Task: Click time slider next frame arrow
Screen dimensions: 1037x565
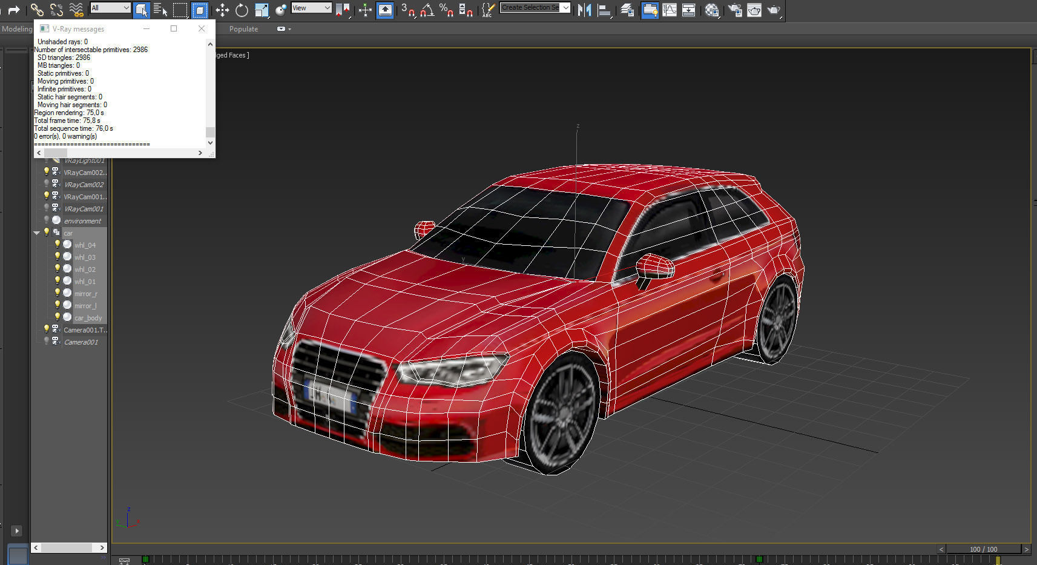Action: pos(1026,549)
